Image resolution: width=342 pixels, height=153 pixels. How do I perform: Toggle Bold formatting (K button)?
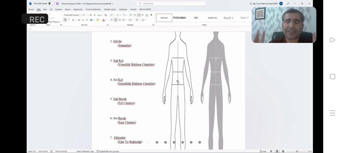65,20
